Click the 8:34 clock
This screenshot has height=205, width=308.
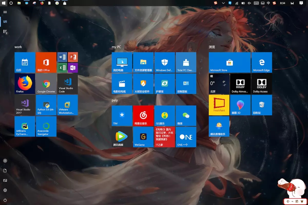(x=283, y=3)
